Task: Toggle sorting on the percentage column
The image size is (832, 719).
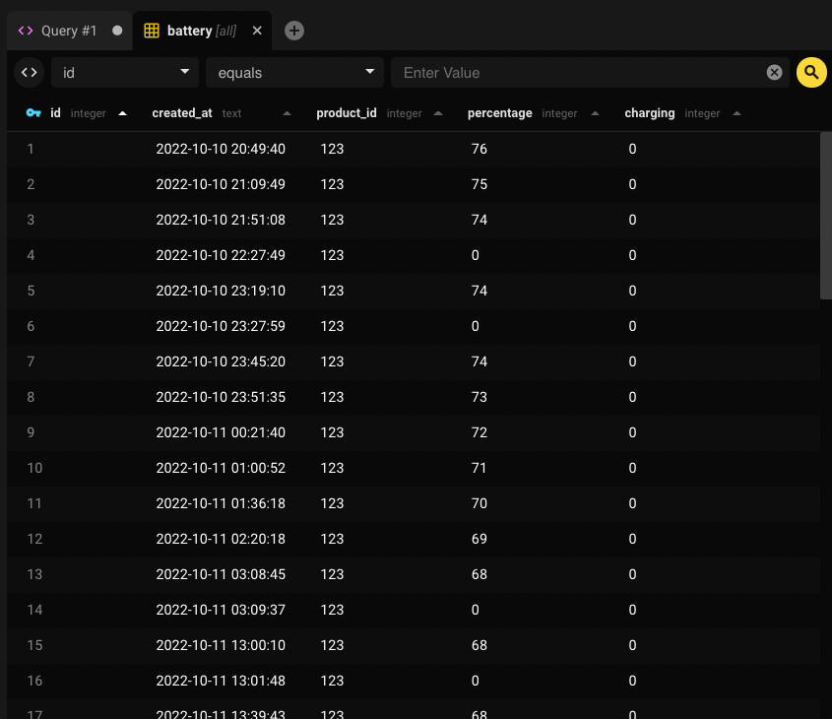Action: pos(595,113)
